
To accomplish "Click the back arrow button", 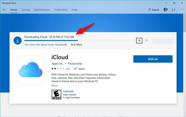I will click(x=4, y=10).
